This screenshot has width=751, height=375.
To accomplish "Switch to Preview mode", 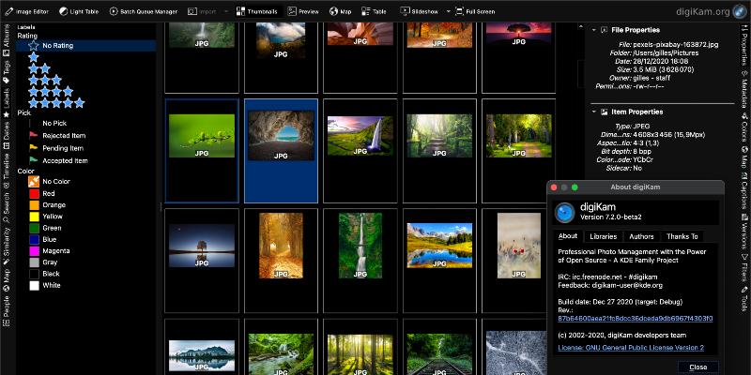I will (303, 10).
